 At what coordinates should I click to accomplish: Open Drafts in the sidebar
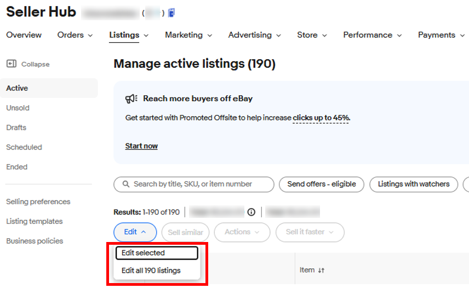tap(16, 128)
